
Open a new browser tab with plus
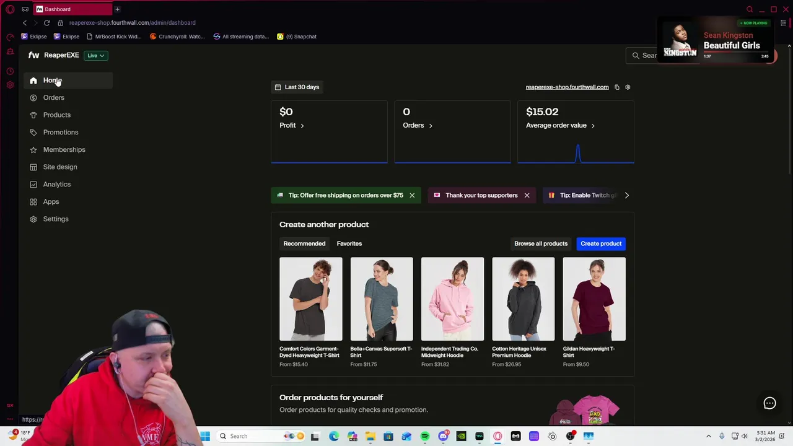click(x=117, y=9)
